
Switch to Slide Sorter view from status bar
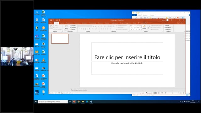159,93
